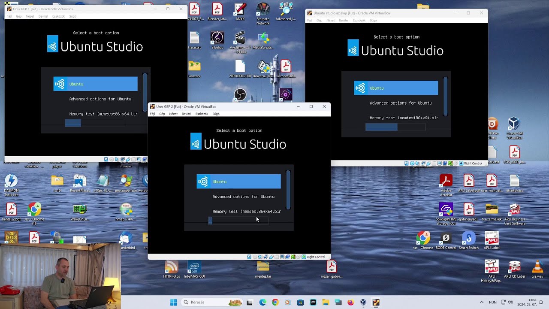Click boot countdown progress bar in Ubuntu studio az alap

point(395,127)
